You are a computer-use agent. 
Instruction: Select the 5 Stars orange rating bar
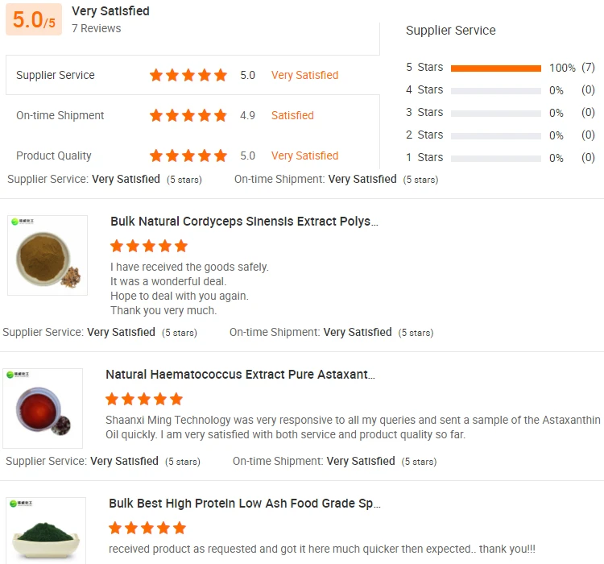click(x=496, y=68)
